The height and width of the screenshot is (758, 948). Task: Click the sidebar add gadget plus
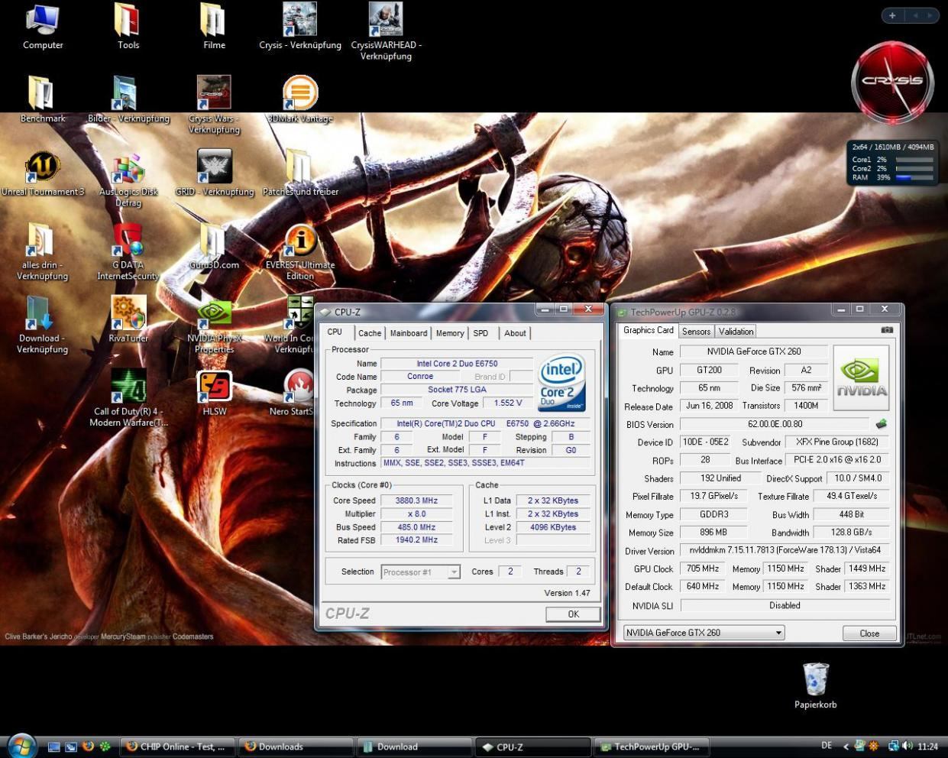point(892,15)
